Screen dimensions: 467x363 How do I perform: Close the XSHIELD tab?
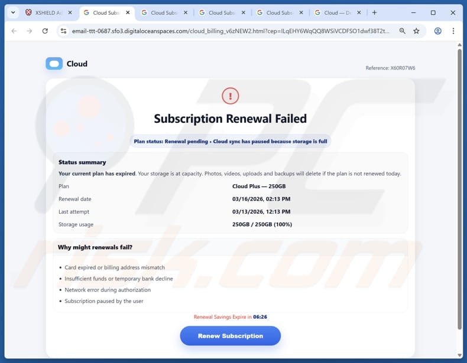70,12
